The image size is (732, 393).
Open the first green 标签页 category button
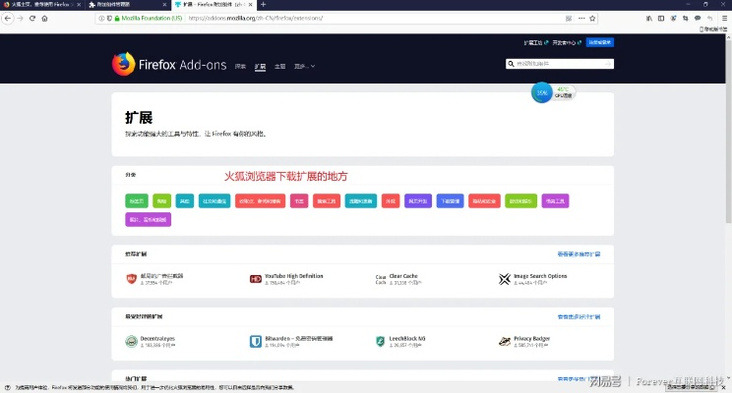[137, 201]
